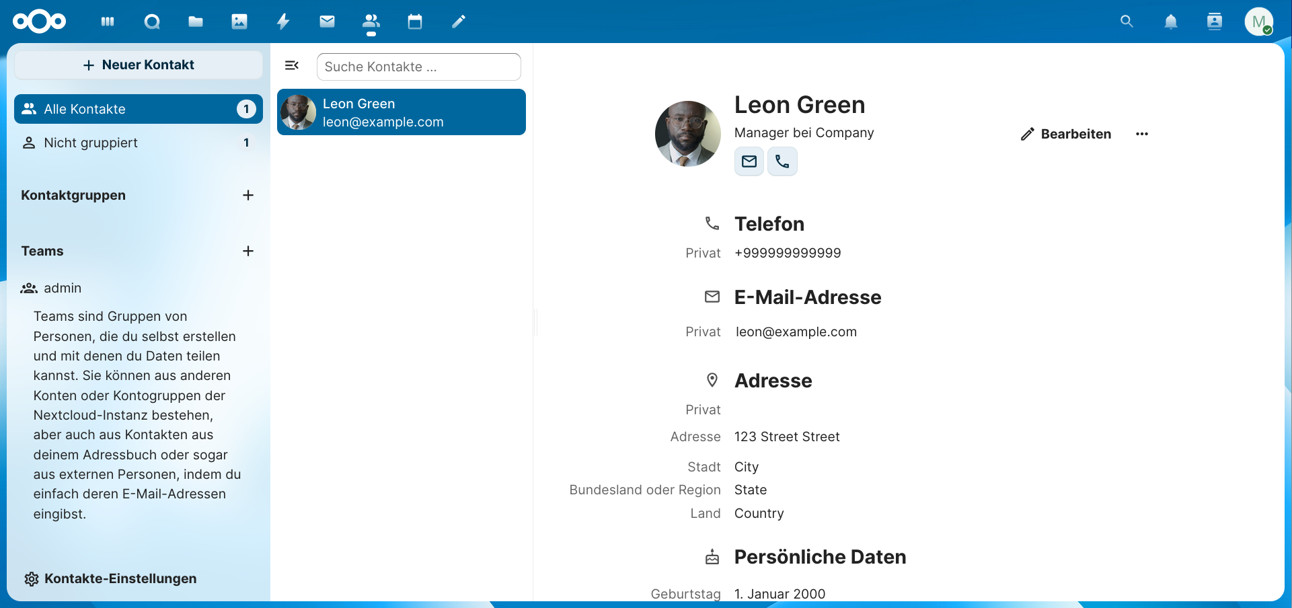Open the notifications bell
The height and width of the screenshot is (608, 1292).
tap(1170, 21)
